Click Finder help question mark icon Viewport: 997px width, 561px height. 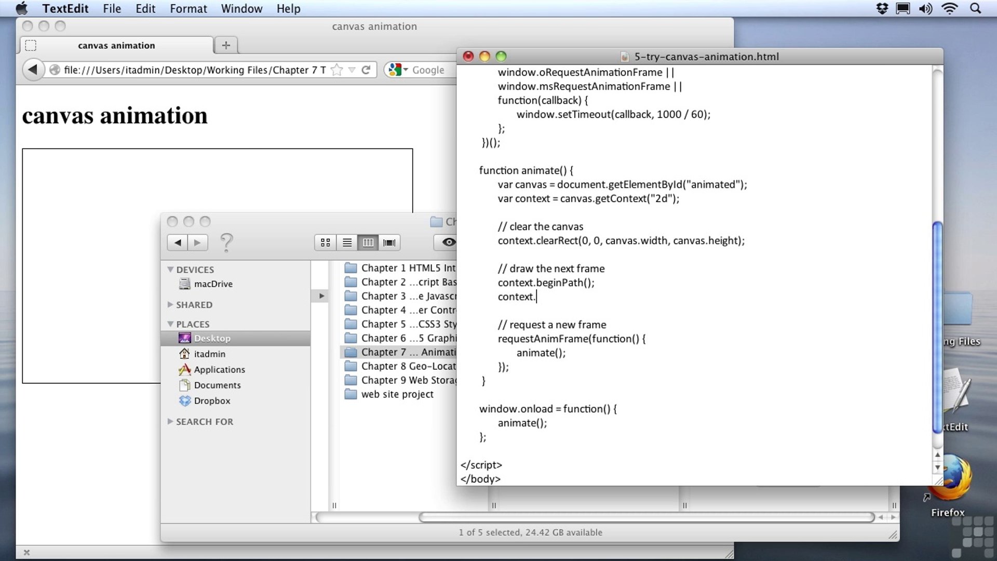point(226,243)
